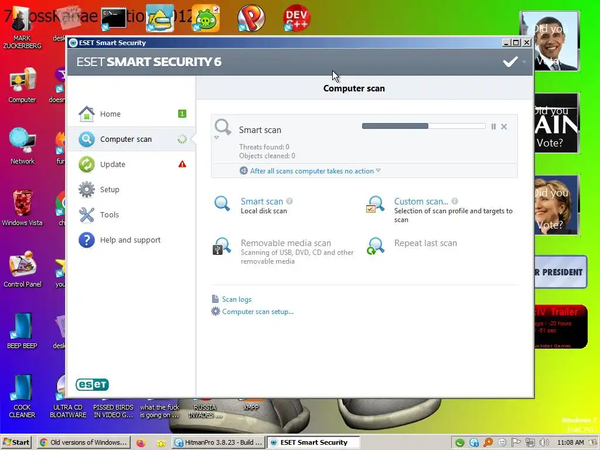The height and width of the screenshot is (450, 600).
Task: Click the red warning triangle beside Update
Action: (182, 164)
